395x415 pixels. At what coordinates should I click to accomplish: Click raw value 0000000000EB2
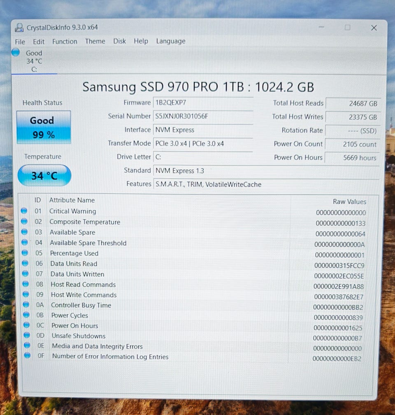tap(337, 359)
